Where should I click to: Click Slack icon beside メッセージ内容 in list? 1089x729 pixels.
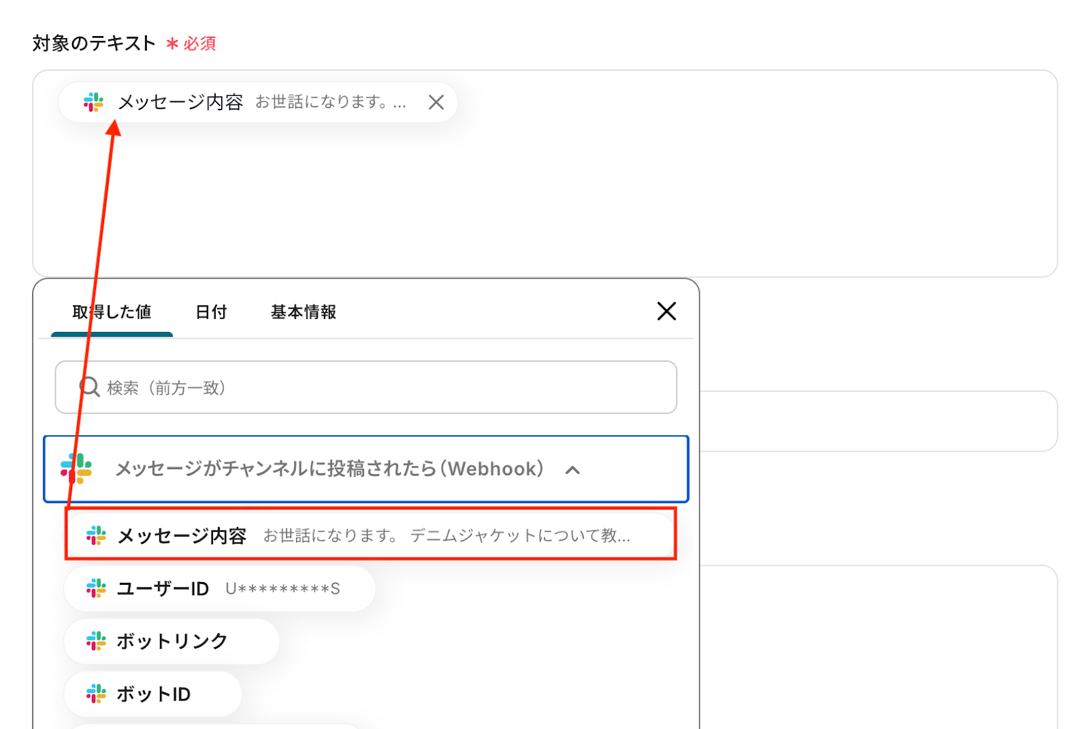click(x=96, y=535)
